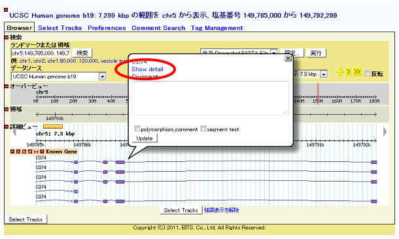Collapse the Known Gene track with the minus icon

coord(12,151)
